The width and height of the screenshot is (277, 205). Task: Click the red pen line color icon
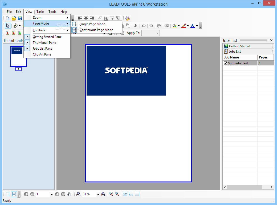pyautogui.click(x=184, y=26)
